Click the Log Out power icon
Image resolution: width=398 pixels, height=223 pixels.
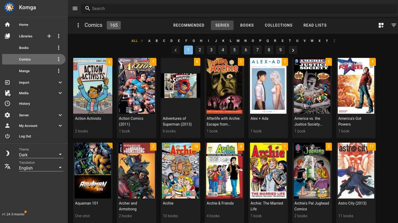coord(7,136)
